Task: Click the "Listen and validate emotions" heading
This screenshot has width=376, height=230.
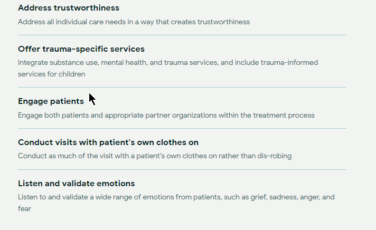Action: tap(77, 184)
